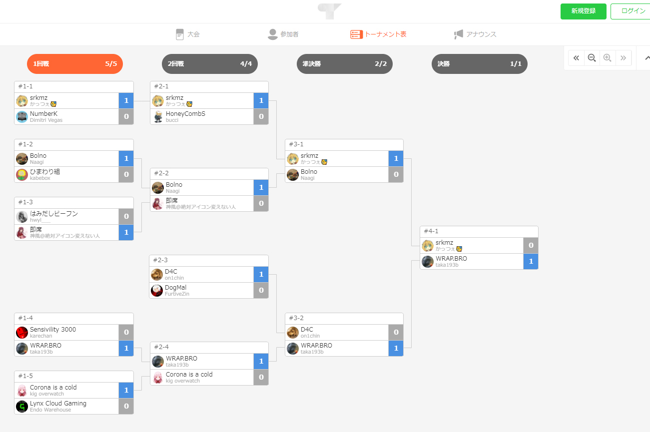
Task: Click the double left arrow icon
Action: click(576, 58)
